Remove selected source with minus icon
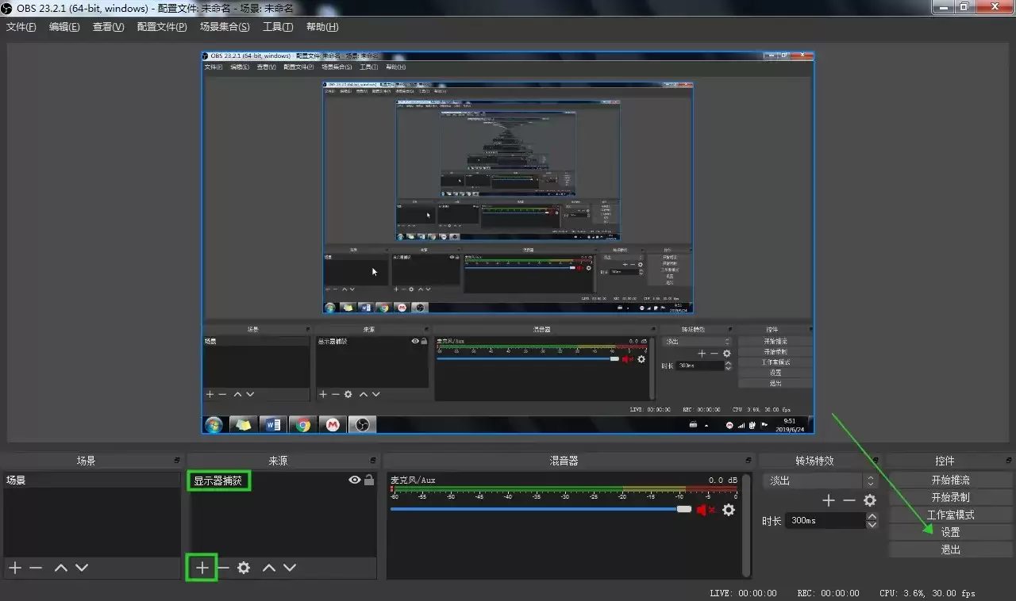This screenshot has width=1016, height=601. 224,568
